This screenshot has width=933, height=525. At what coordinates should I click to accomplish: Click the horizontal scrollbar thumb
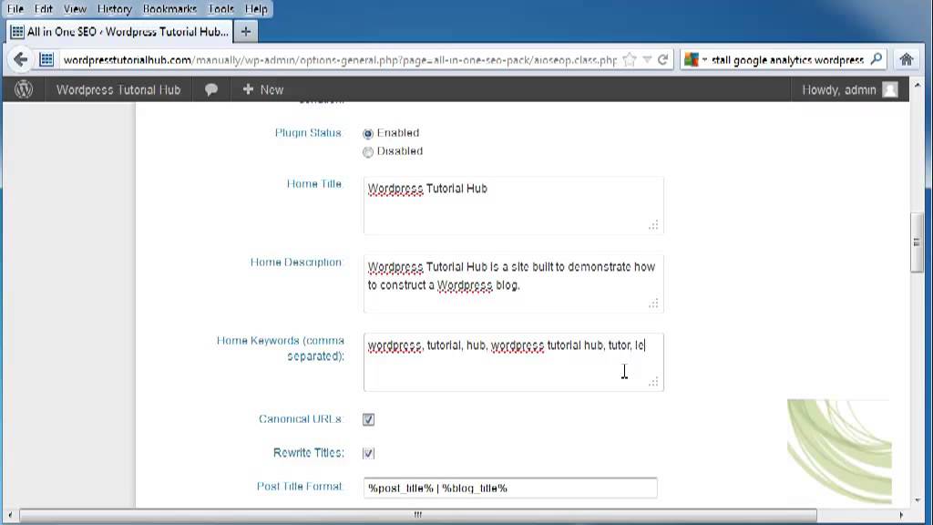coord(417,514)
